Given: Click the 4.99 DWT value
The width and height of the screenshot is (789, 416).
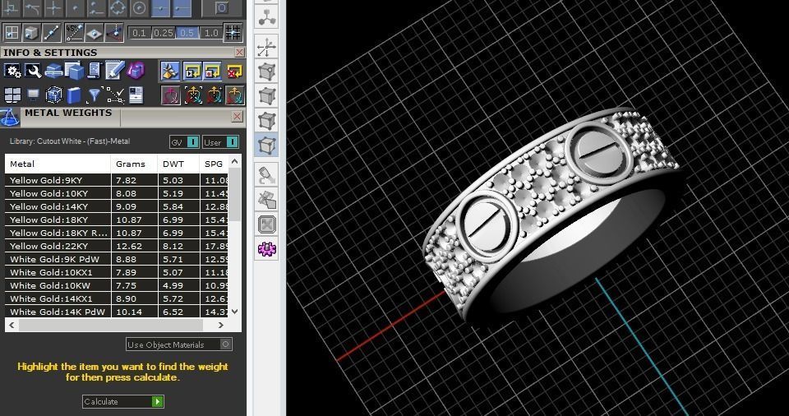Looking at the screenshot, I should click(x=173, y=285).
